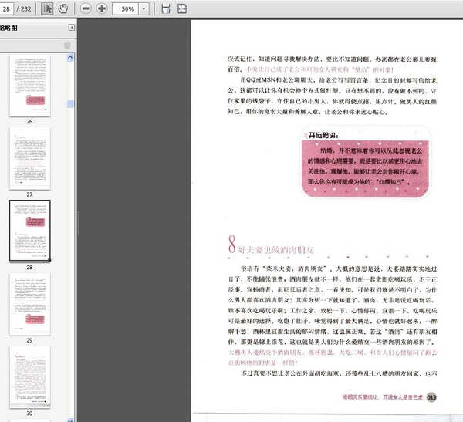This screenshot has height=422, width=463.
Task: Zoom in with the plus button
Action: pos(102,8)
